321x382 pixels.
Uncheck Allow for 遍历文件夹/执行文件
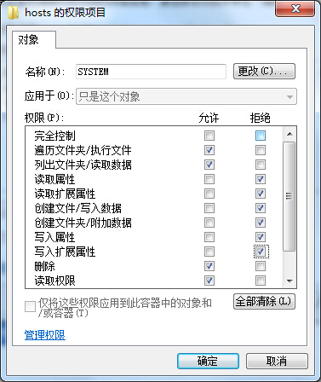pos(209,150)
